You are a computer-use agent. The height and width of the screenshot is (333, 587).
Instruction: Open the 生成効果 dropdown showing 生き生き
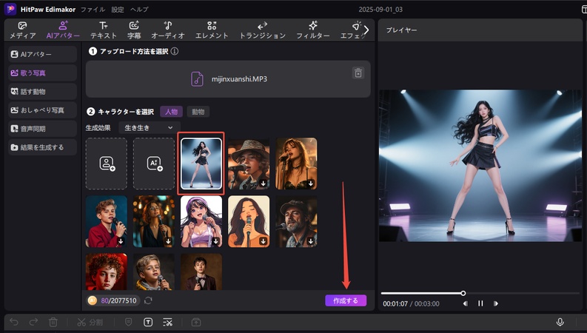click(x=150, y=127)
